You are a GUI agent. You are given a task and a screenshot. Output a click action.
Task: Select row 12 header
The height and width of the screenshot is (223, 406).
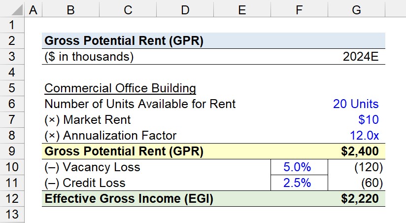pos(12,199)
